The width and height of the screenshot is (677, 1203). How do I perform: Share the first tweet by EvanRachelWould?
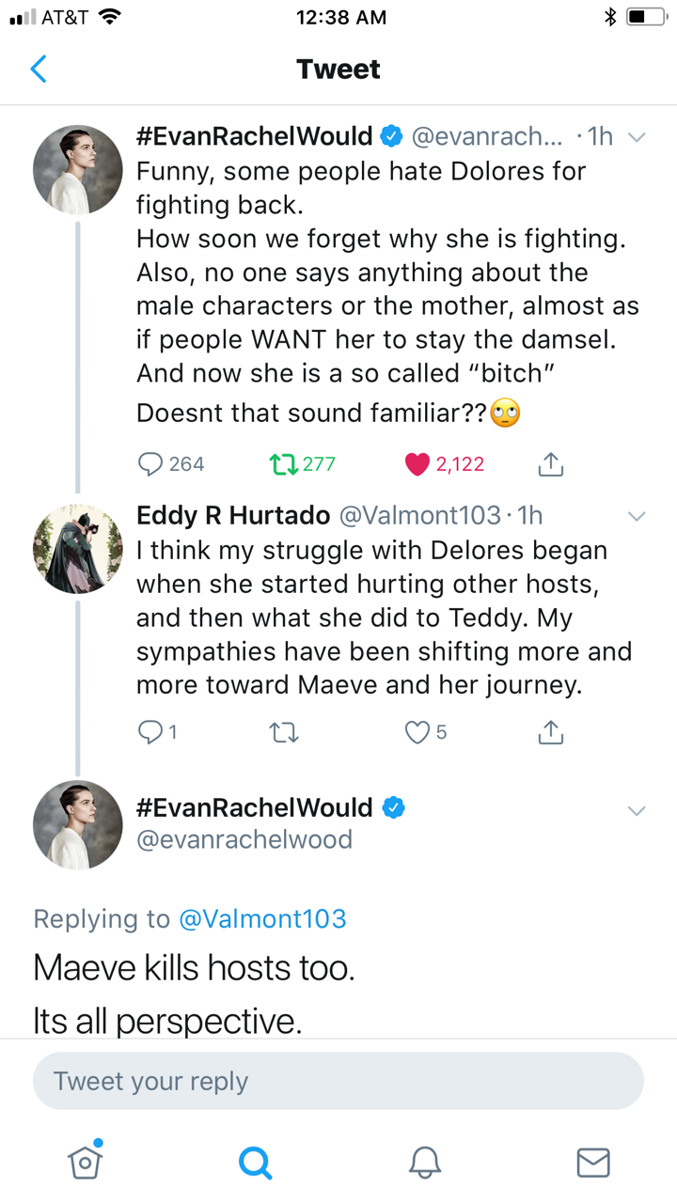point(552,463)
